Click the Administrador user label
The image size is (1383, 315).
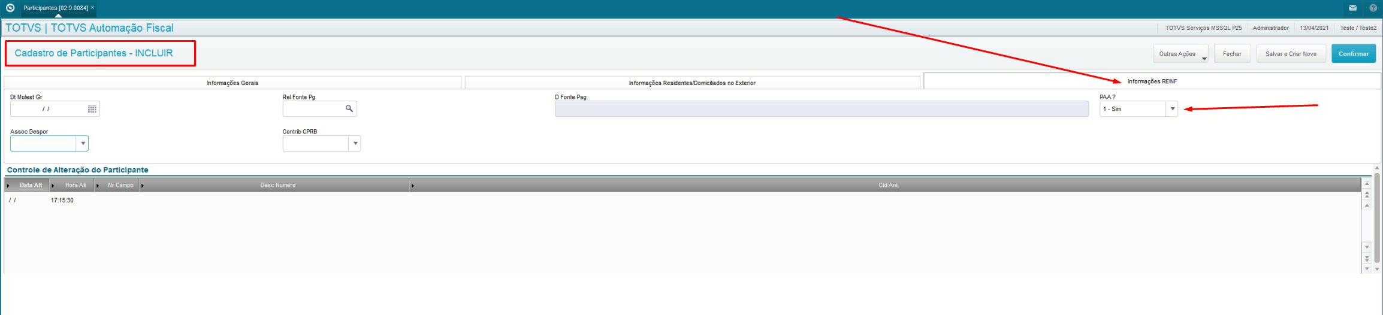pyautogui.click(x=1270, y=28)
